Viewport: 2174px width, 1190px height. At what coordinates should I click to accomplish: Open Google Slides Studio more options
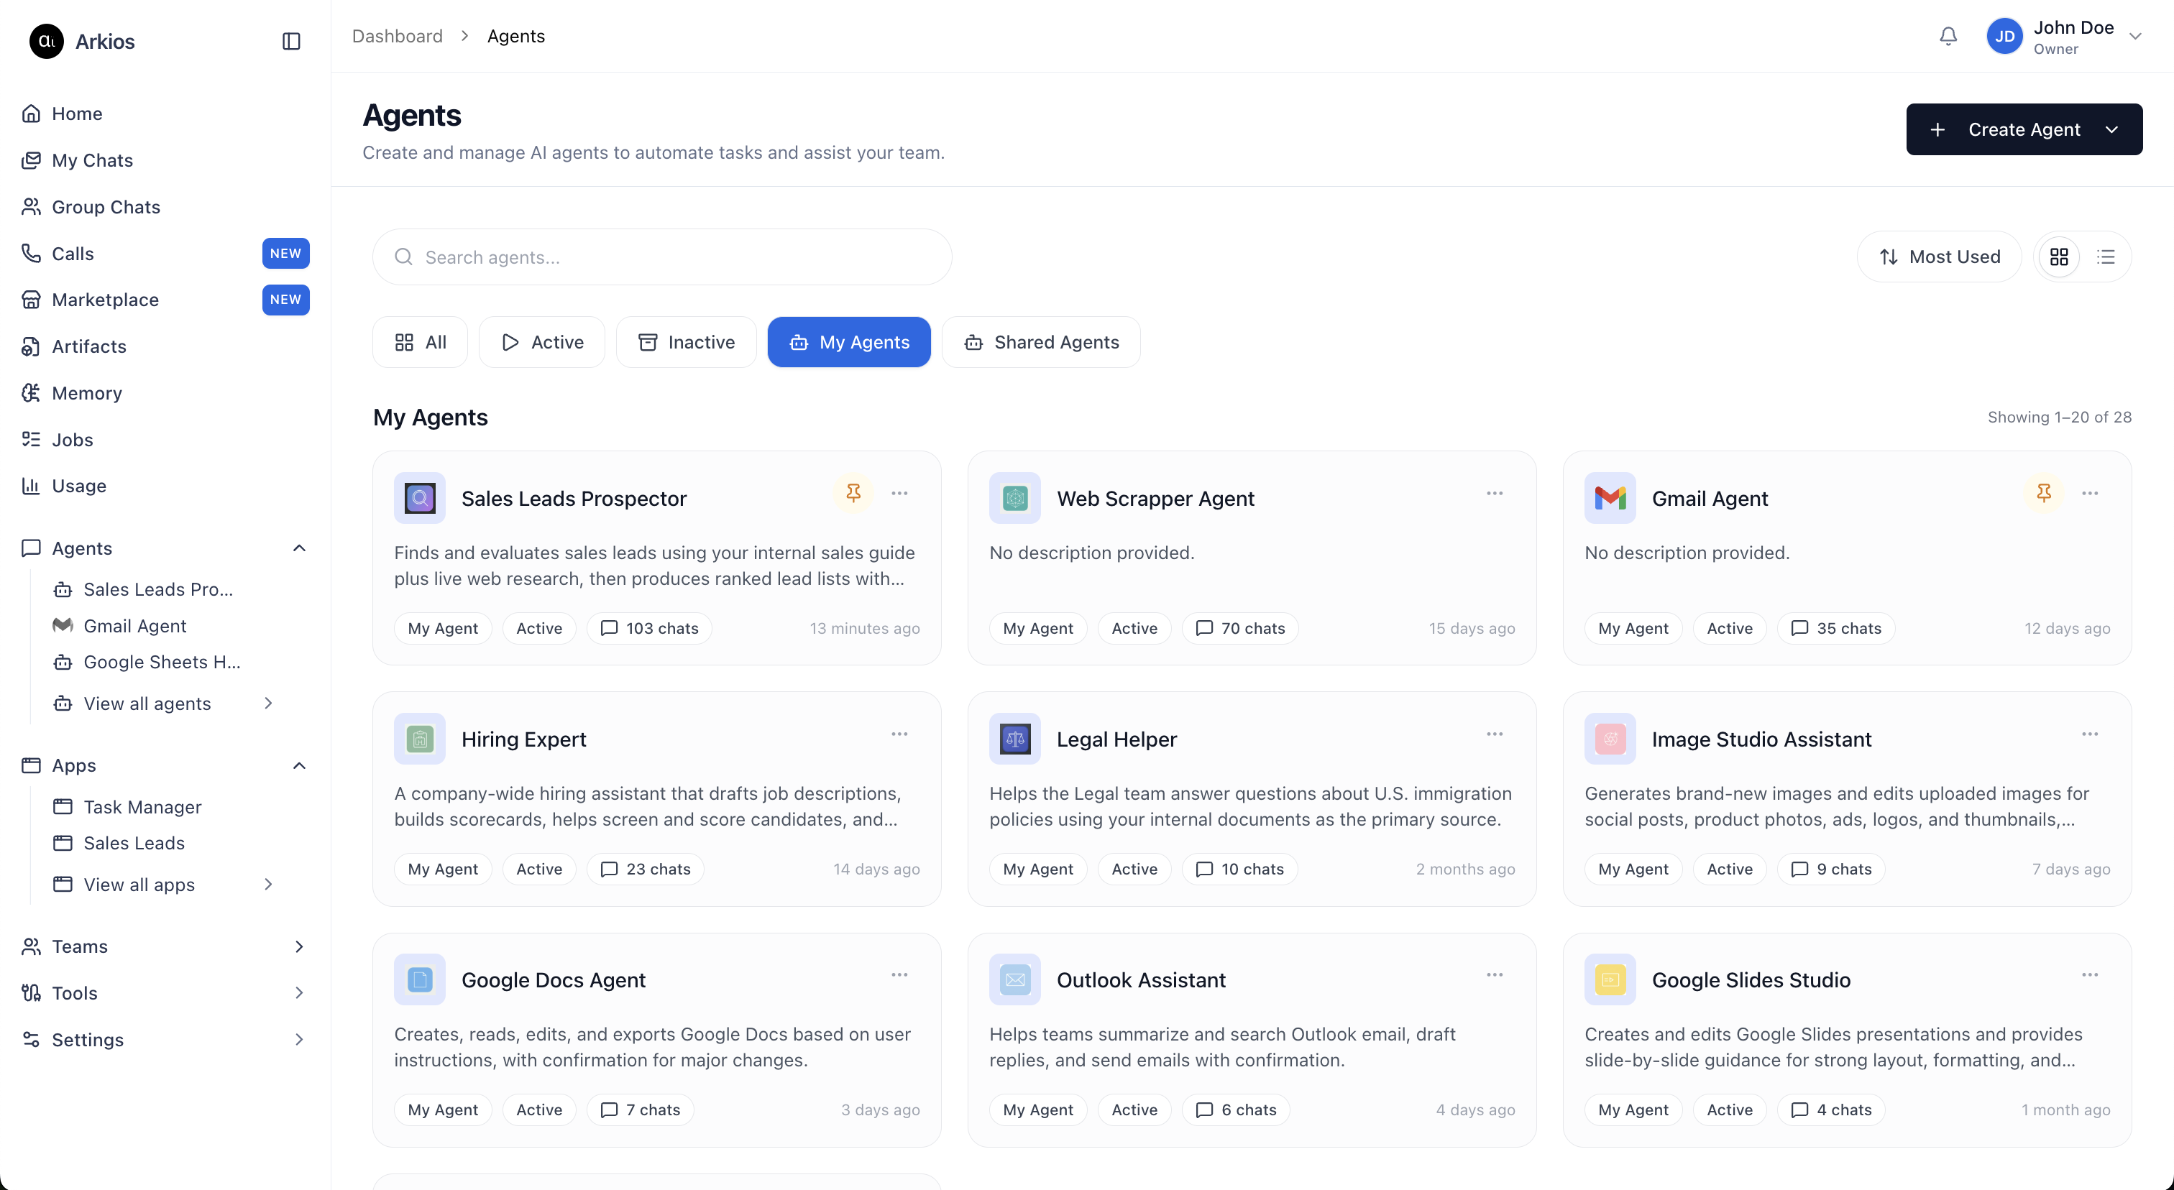(2090, 975)
